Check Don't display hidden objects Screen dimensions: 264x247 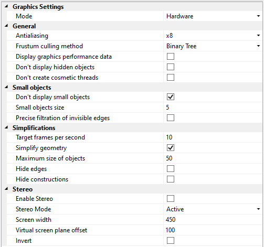click(x=171, y=67)
